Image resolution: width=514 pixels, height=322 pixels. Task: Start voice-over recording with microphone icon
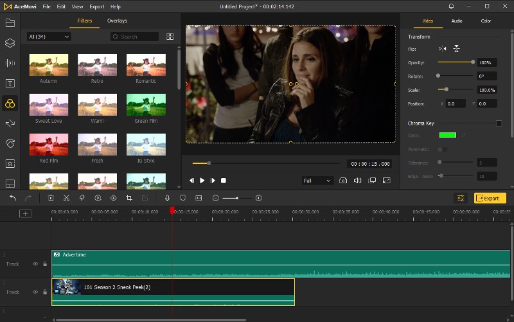[167, 198]
